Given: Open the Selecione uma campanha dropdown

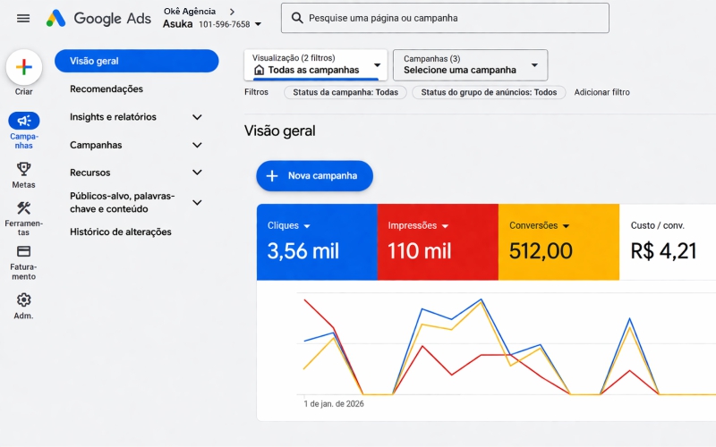Looking at the screenshot, I should [471, 64].
